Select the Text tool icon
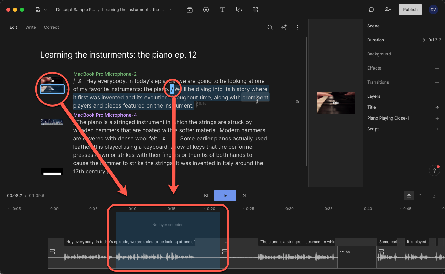This screenshot has height=274, width=445. 222,10
